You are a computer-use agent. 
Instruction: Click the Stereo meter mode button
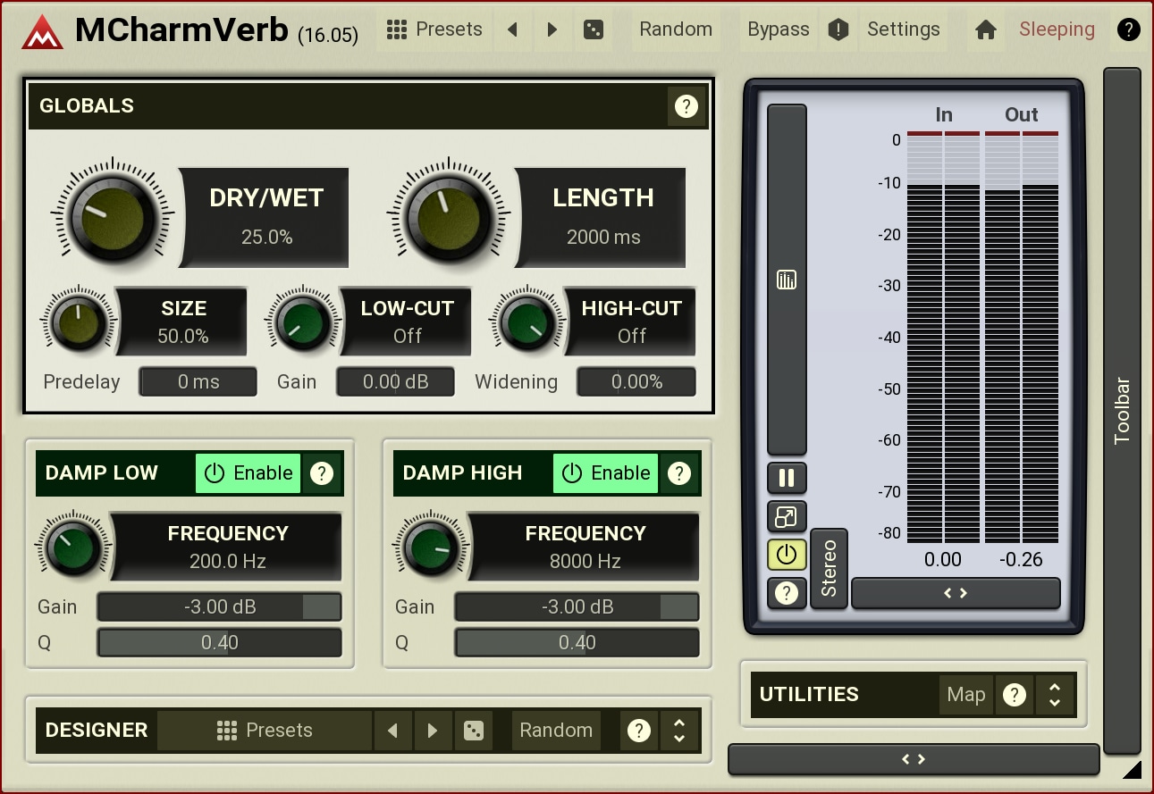829,569
